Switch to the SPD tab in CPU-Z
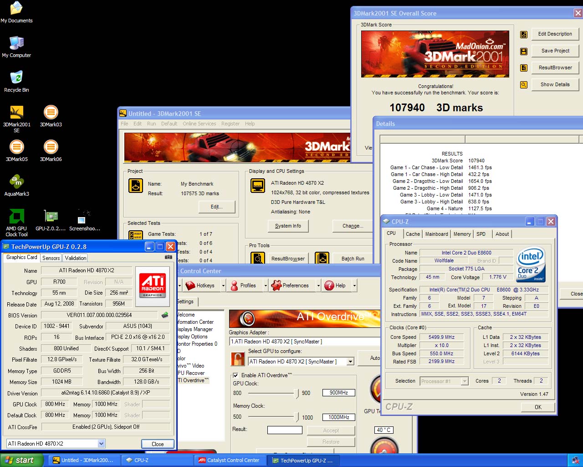Viewport: 583px width, 467px height. (x=481, y=234)
